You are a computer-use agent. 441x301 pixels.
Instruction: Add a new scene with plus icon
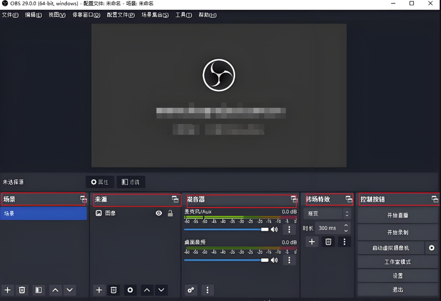[8, 290]
